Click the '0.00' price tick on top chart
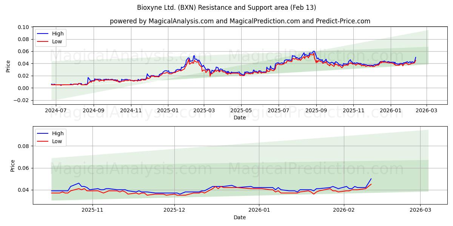This screenshot has height=226, width=453. pyautogui.click(x=23, y=88)
